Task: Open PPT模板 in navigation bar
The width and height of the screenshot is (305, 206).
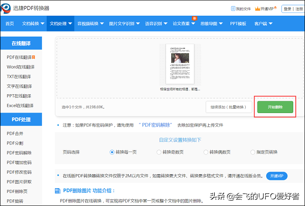Action: (x=238, y=24)
